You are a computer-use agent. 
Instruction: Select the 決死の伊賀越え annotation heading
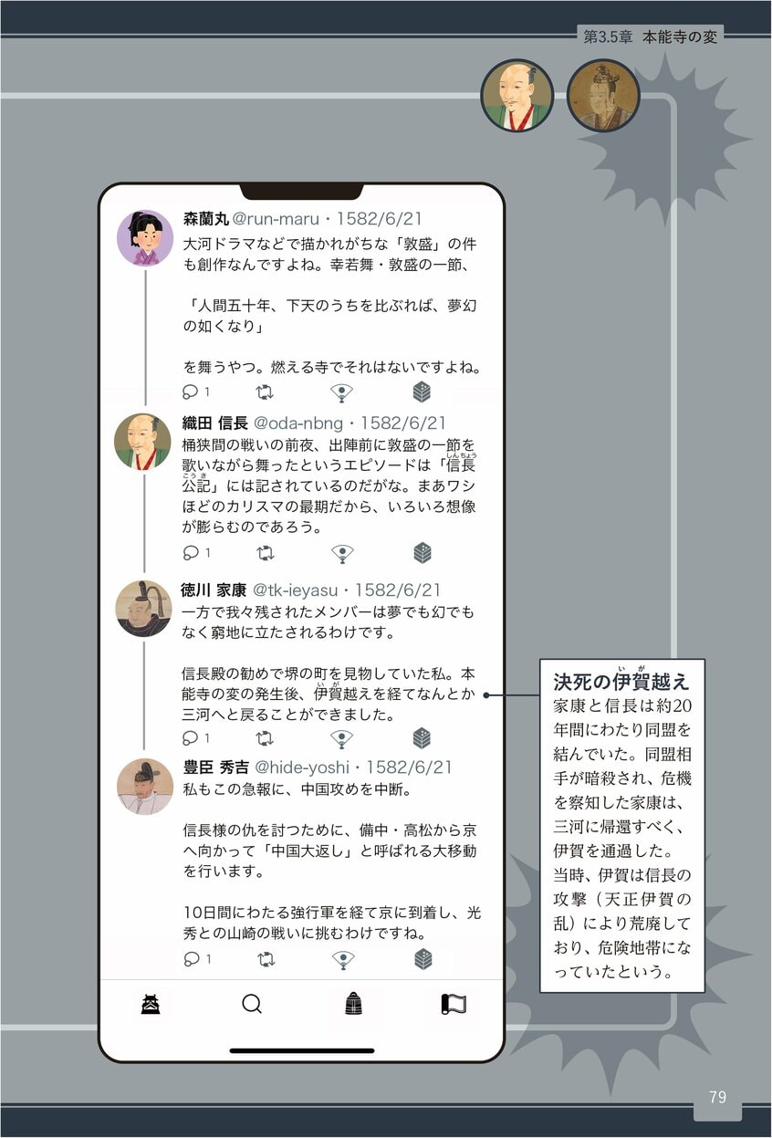point(621,680)
